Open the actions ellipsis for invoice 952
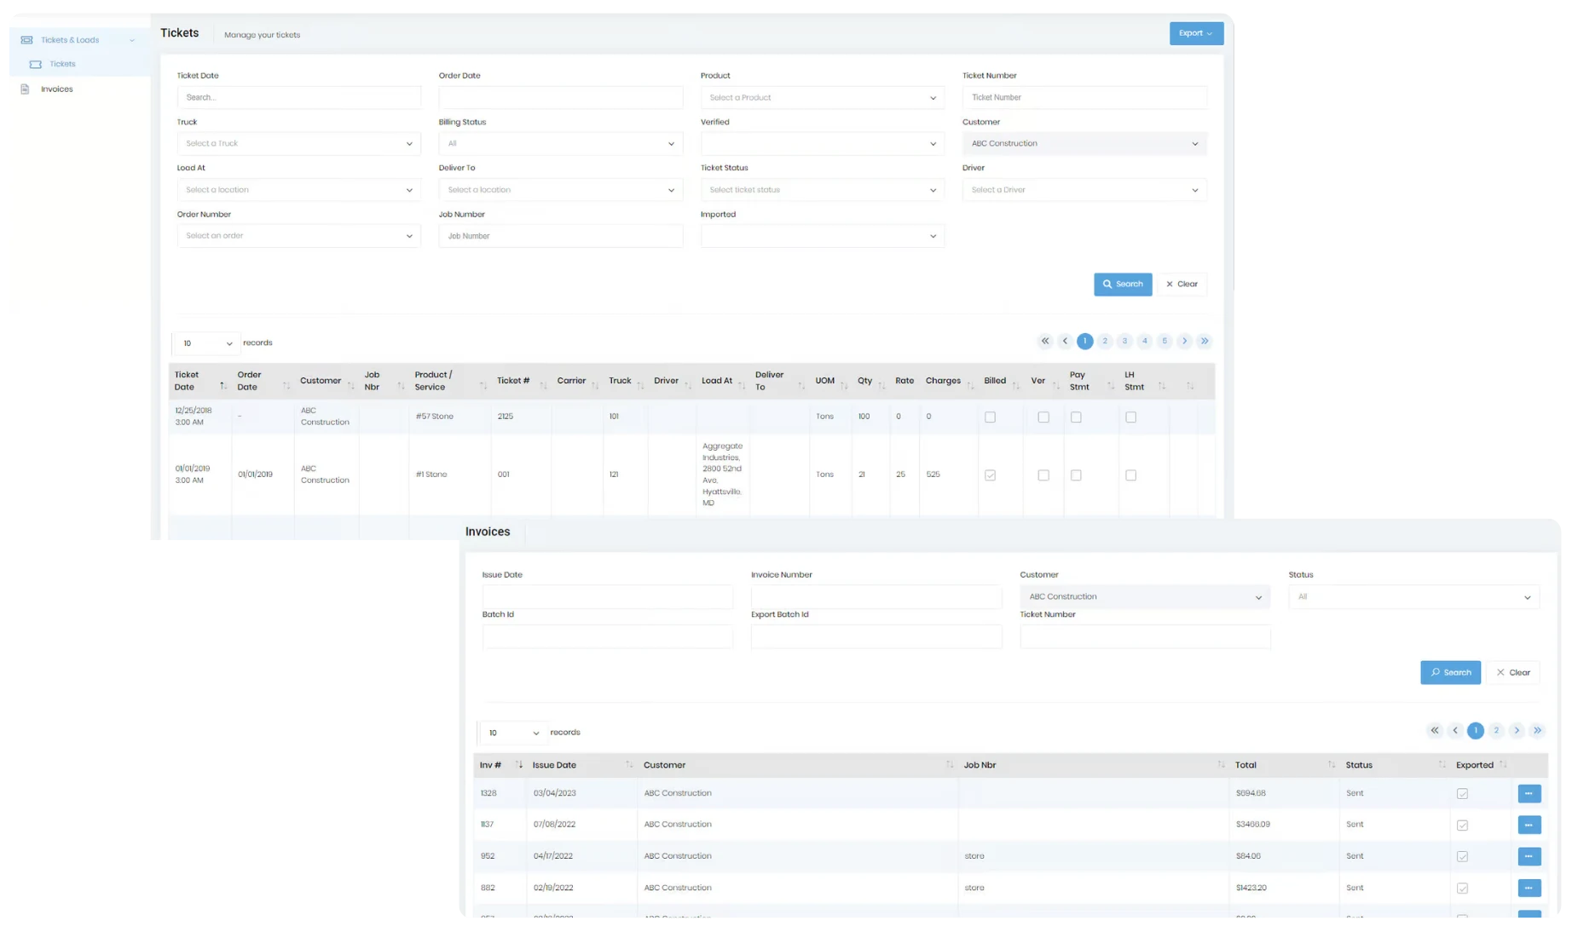Viewport: 1572px width, 932px height. tap(1529, 856)
